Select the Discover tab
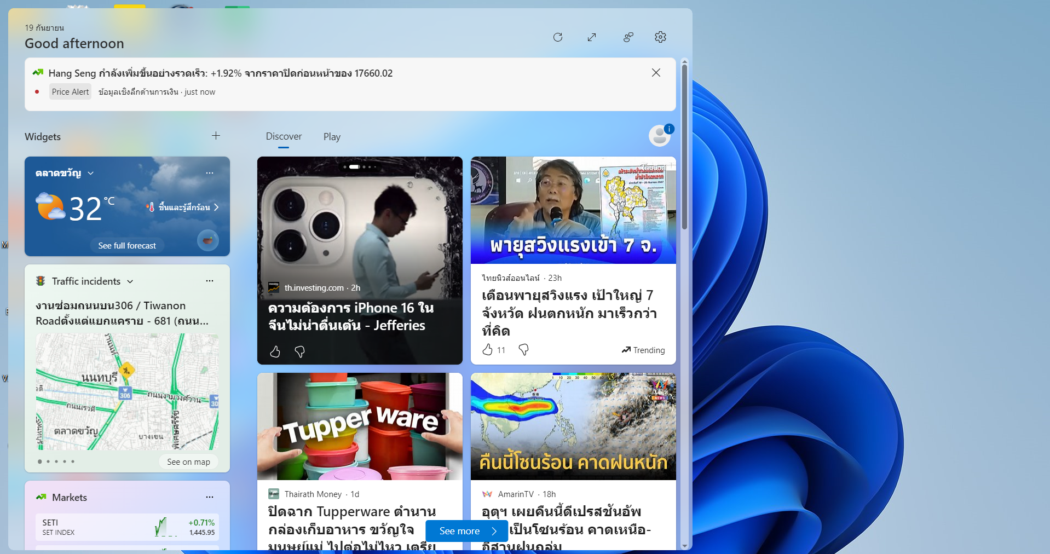Screen dimensions: 1050x554 tap(284, 137)
